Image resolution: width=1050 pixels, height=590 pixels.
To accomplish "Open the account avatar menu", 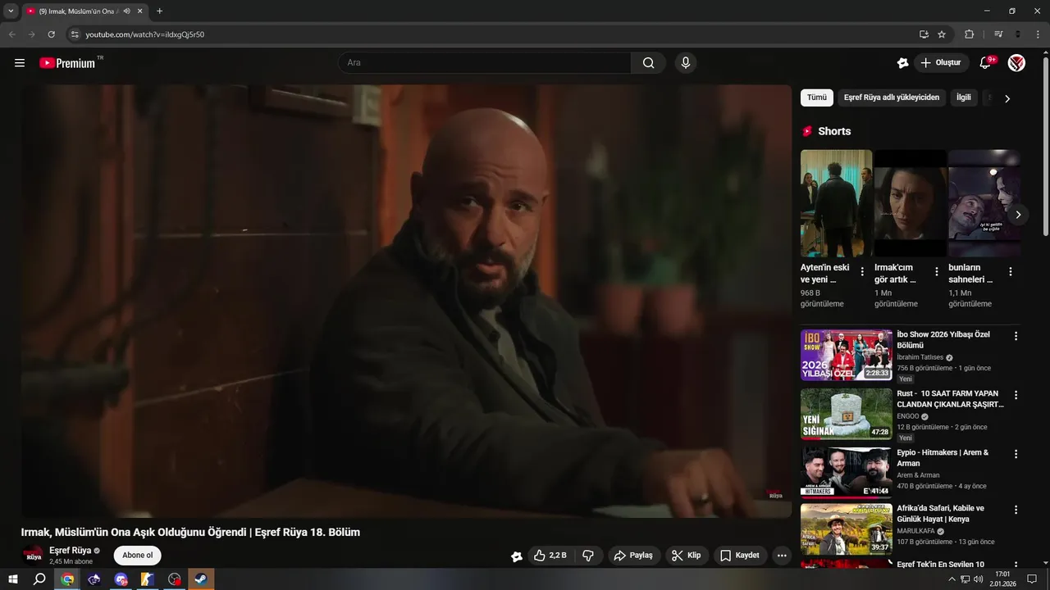I will [x=1016, y=63].
